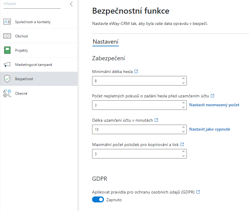Open the Marketingové kampaně megaphone icon
Screen dimensions: 249x211
[x=7, y=64]
